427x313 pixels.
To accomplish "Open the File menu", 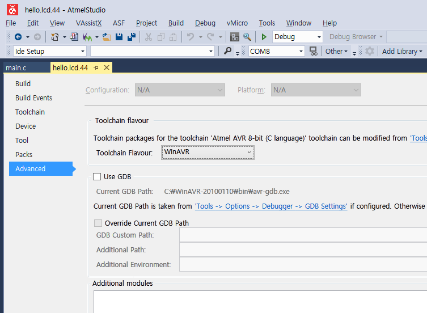I will (x=11, y=23).
